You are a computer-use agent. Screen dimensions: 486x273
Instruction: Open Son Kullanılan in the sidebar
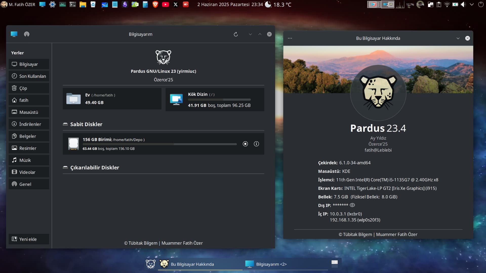29,76
